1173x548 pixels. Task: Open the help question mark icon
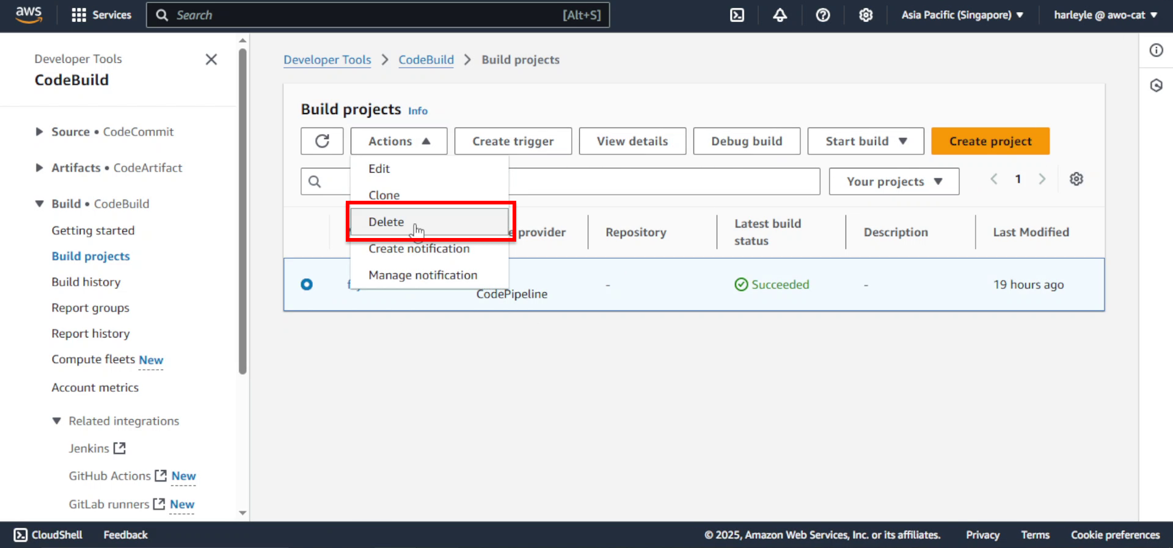click(x=823, y=15)
